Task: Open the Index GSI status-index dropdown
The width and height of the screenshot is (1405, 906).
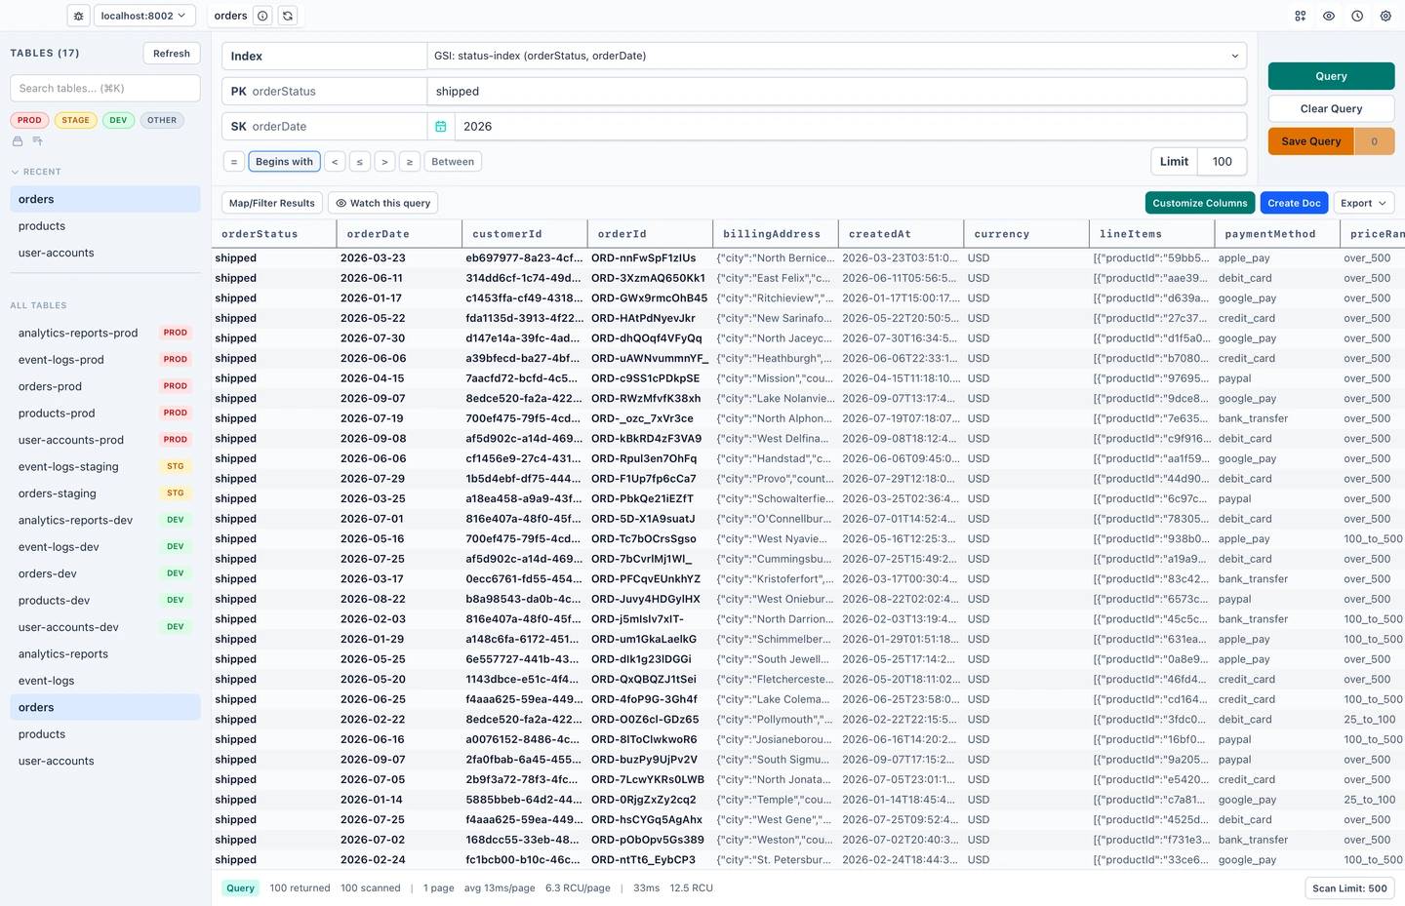Action: [x=837, y=56]
